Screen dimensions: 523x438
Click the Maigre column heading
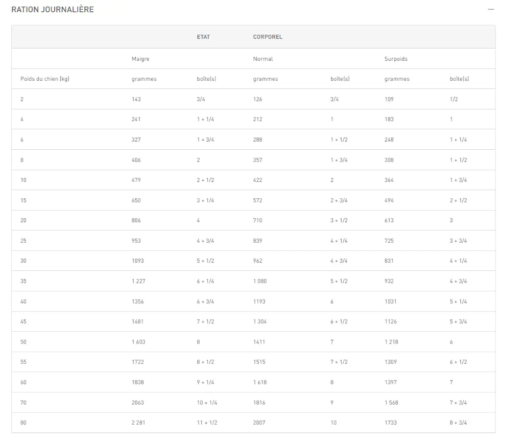[140, 59]
